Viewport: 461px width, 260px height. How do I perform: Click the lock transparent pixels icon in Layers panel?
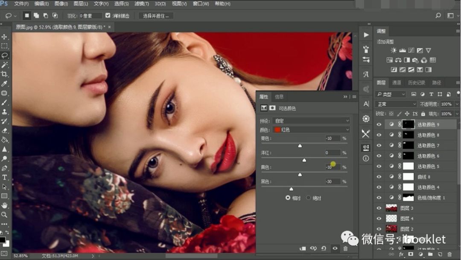coord(391,114)
